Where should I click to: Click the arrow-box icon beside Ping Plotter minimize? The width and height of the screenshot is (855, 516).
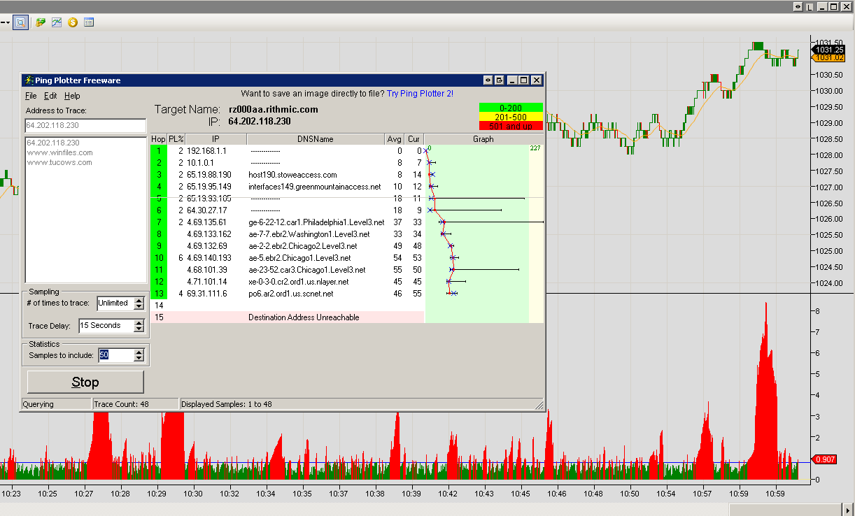pos(500,80)
